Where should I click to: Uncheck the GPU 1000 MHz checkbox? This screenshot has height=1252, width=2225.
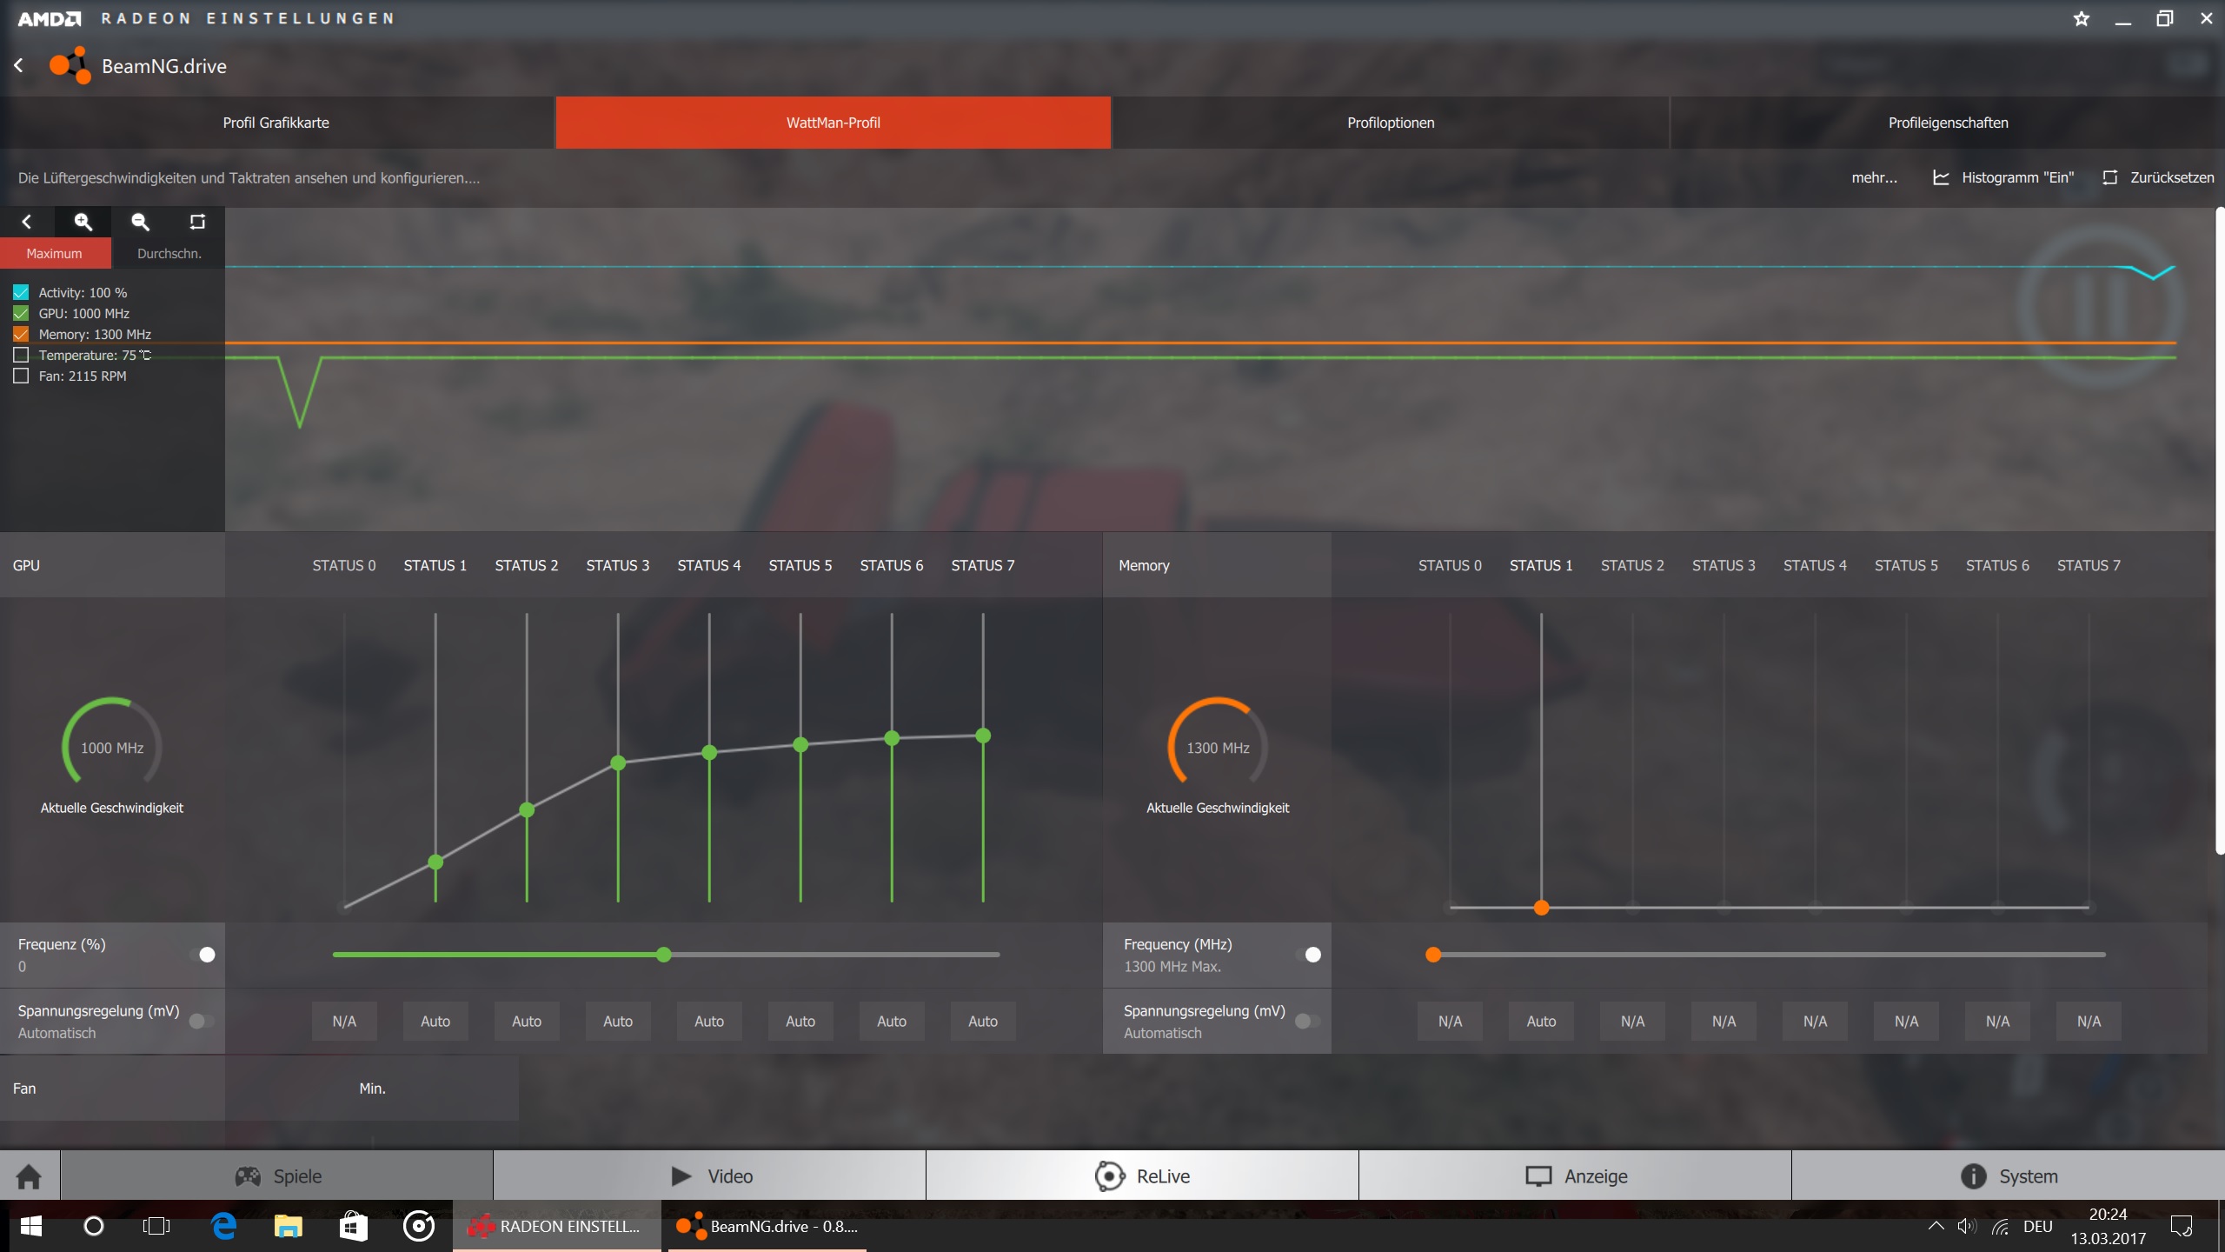pos(21,313)
